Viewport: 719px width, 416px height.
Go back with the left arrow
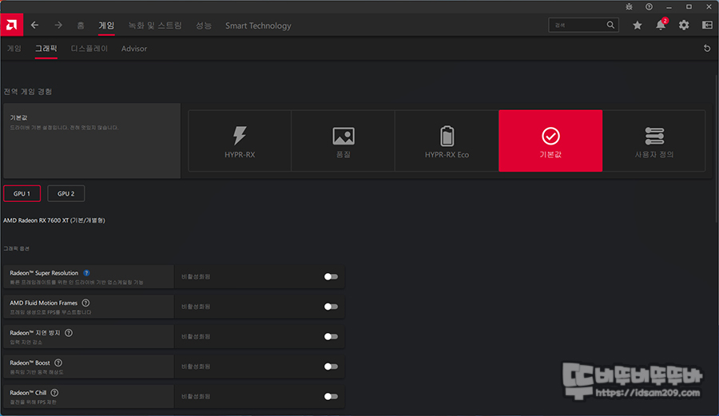coord(35,26)
